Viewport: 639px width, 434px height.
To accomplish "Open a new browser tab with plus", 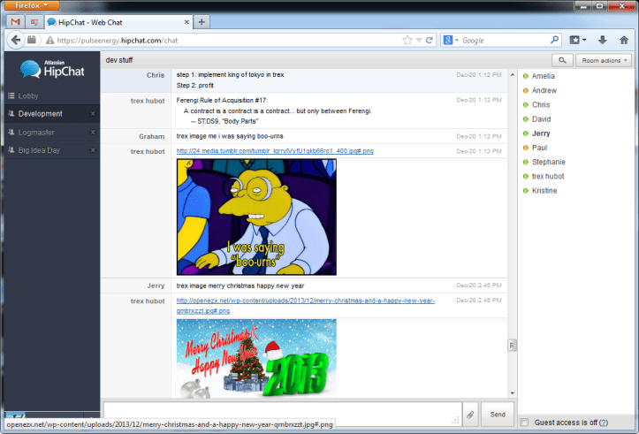I will 202,21.
